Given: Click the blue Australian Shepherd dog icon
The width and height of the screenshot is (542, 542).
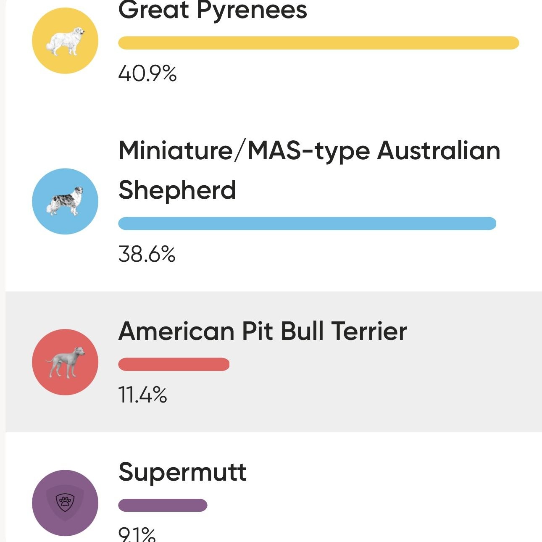Looking at the screenshot, I should (65, 201).
